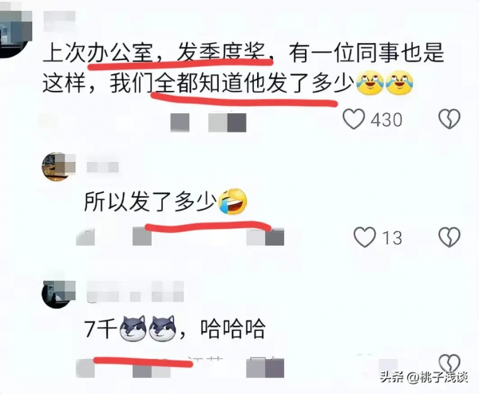
Task: Open the top commenter's blurred username
Action: (59, 21)
